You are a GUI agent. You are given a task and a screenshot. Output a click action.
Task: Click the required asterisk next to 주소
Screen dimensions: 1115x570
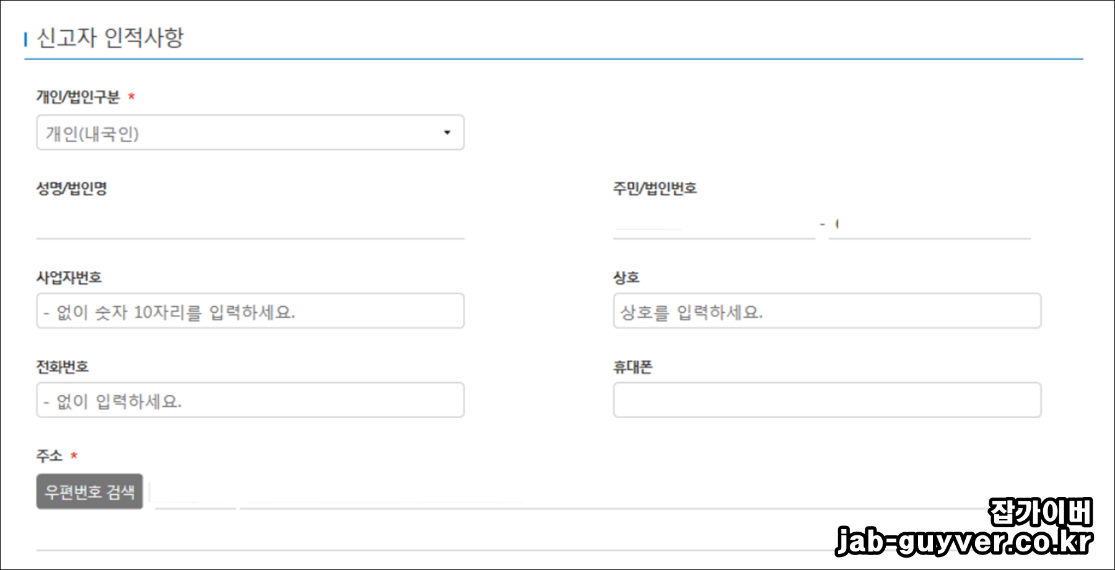coord(74,455)
